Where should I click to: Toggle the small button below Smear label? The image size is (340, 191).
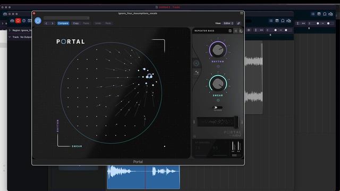point(218,100)
